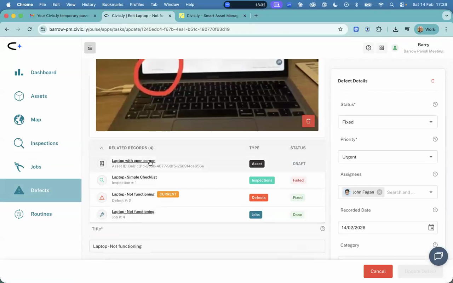The image size is (453, 283).
Task: Click the apps grid icon in header
Action: pyautogui.click(x=382, y=48)
